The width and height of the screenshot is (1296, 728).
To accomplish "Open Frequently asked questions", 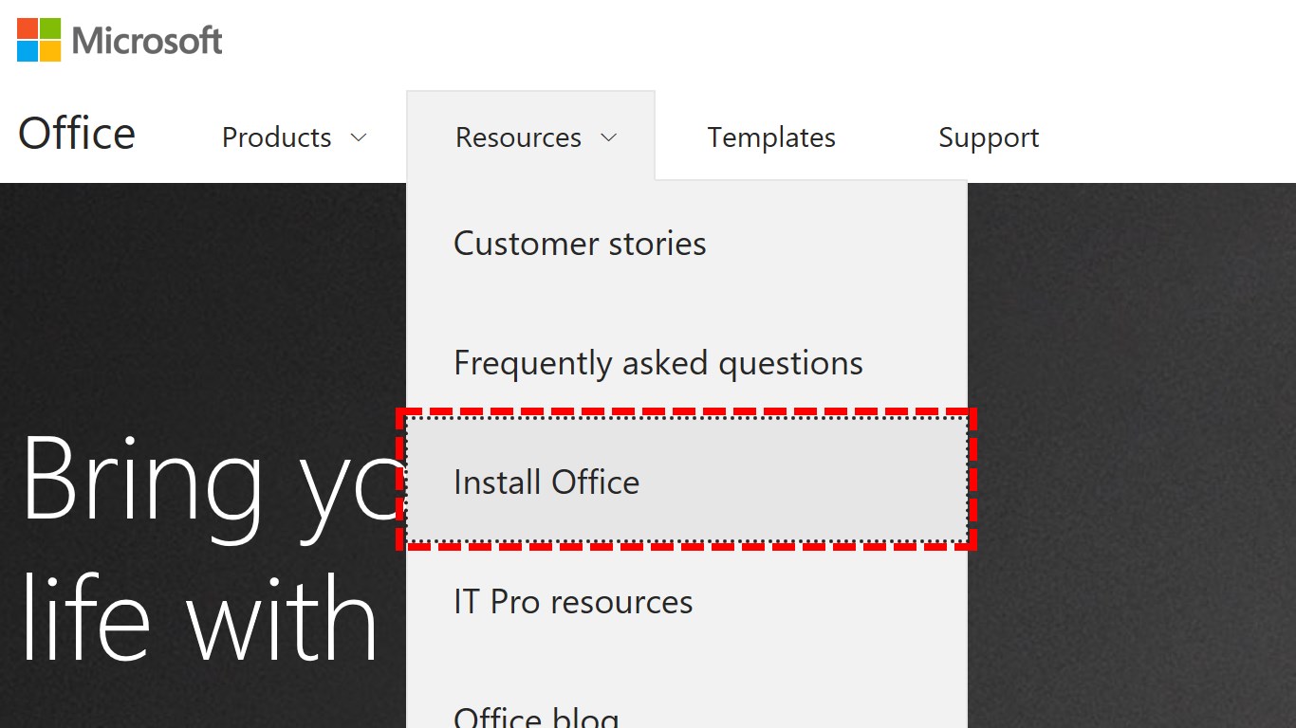I will tap(658, 363).
